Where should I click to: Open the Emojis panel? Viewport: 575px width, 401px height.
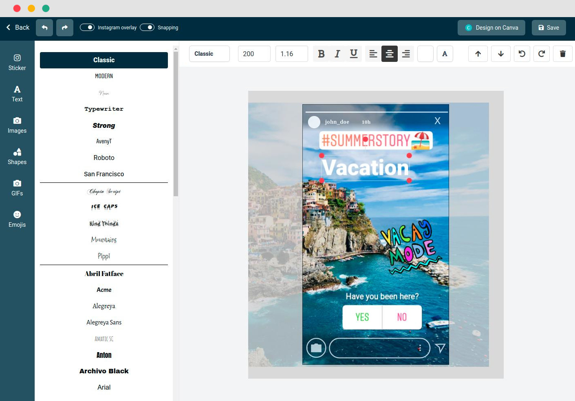pos(17,218)
